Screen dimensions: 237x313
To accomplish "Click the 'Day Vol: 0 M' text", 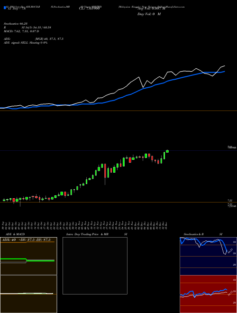I will pyautogui.click(x=149, y=14).
